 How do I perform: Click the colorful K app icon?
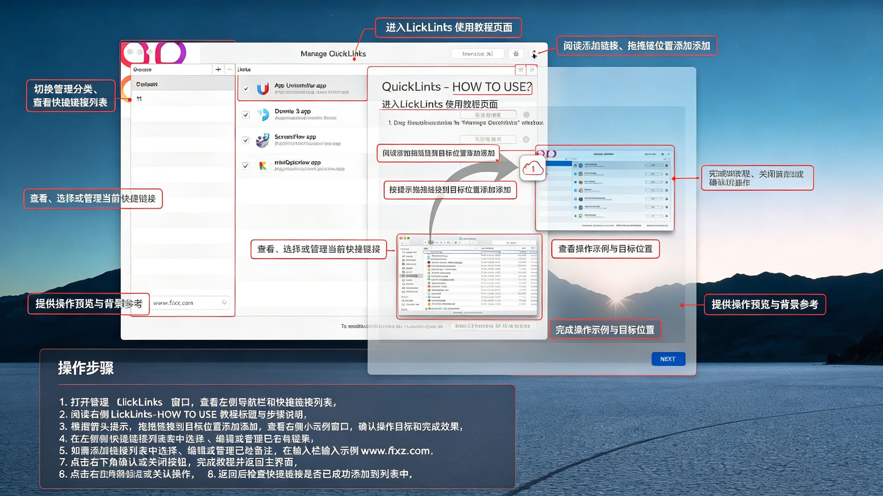click(263, 166)
